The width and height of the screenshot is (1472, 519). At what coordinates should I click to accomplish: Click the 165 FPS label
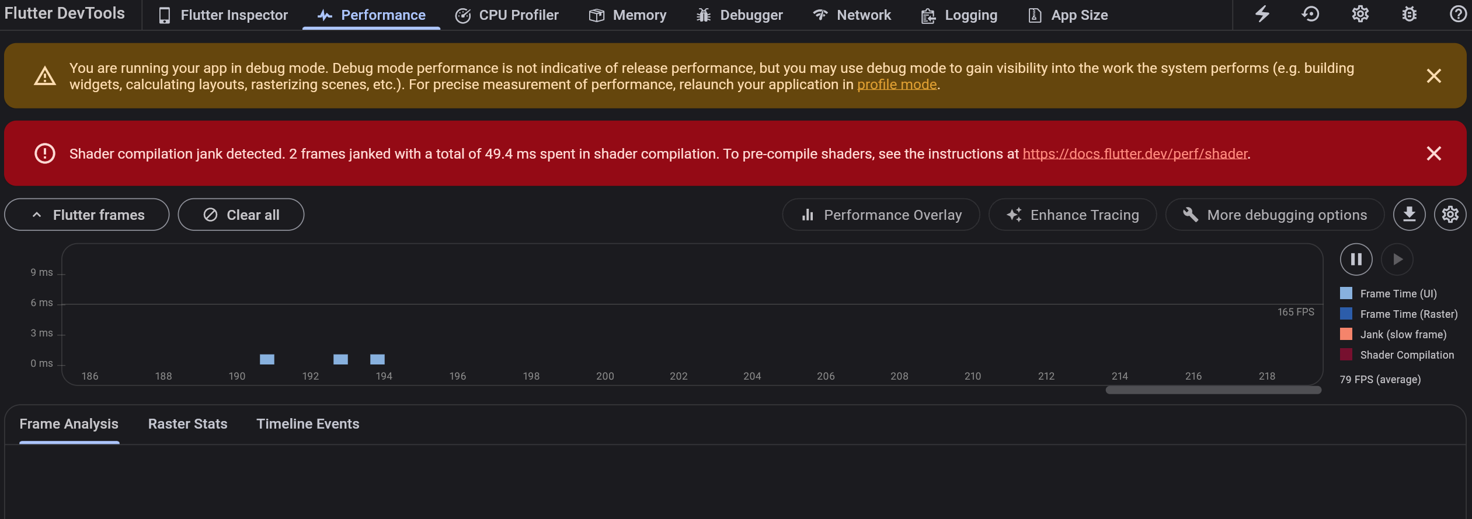click(1296, 312)
